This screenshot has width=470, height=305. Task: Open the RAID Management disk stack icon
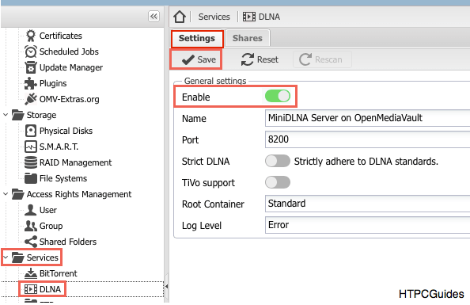click(31, 162)
